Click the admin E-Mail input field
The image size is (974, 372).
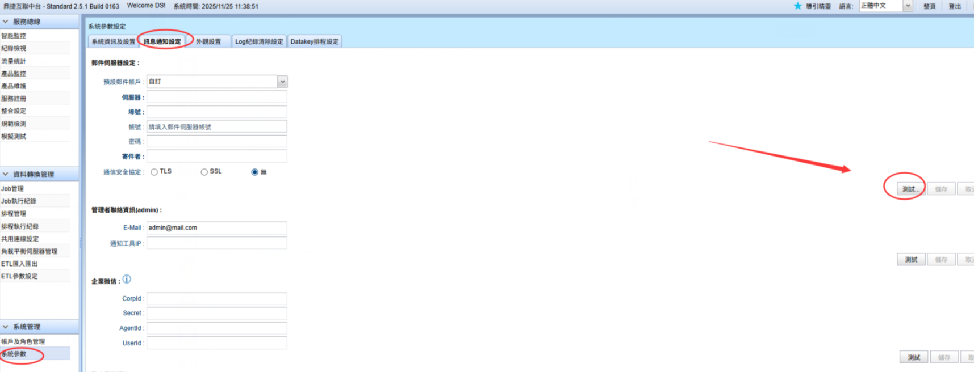click(x=216, y=227)
